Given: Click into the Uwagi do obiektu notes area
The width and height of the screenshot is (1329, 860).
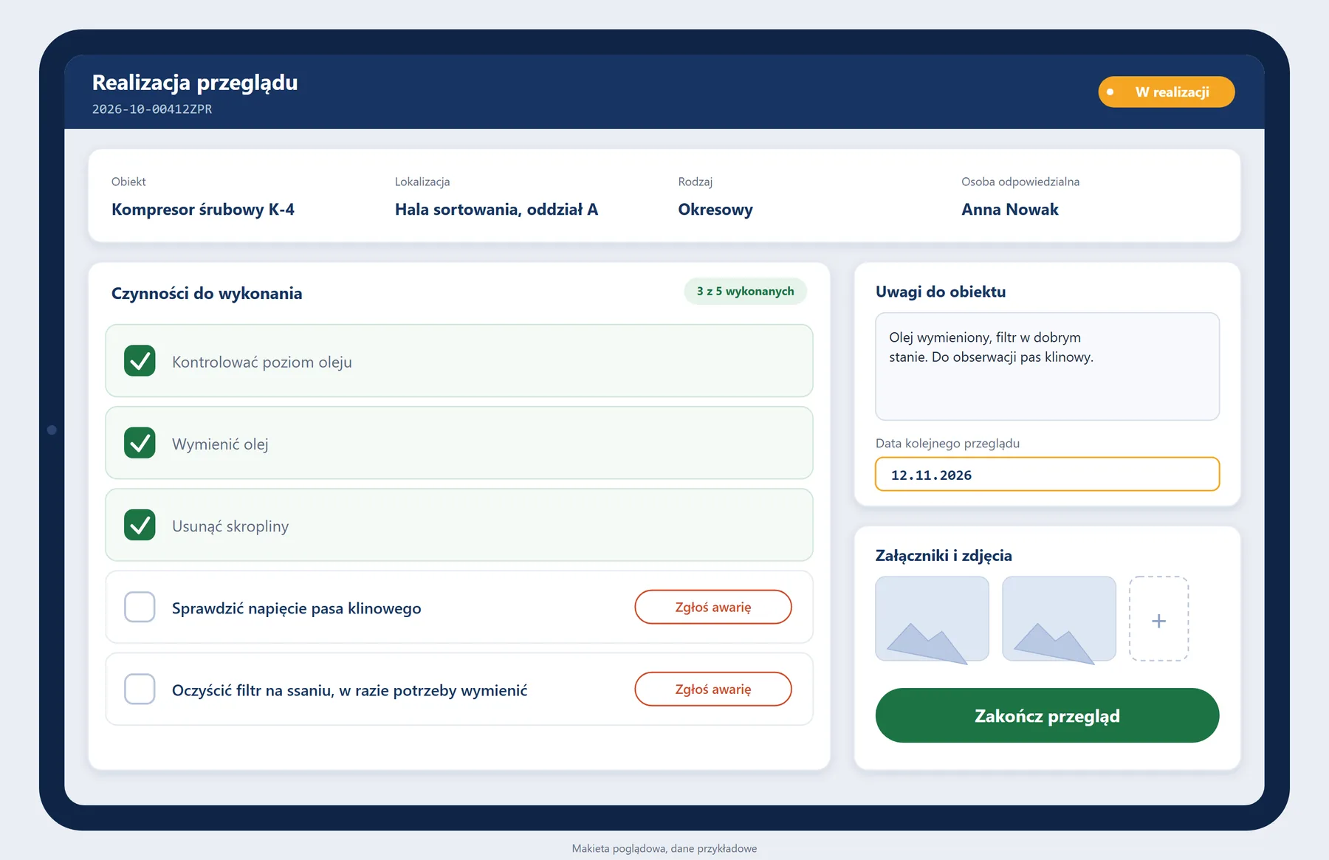Looking at the screenshot, I should coord(1047,366).
